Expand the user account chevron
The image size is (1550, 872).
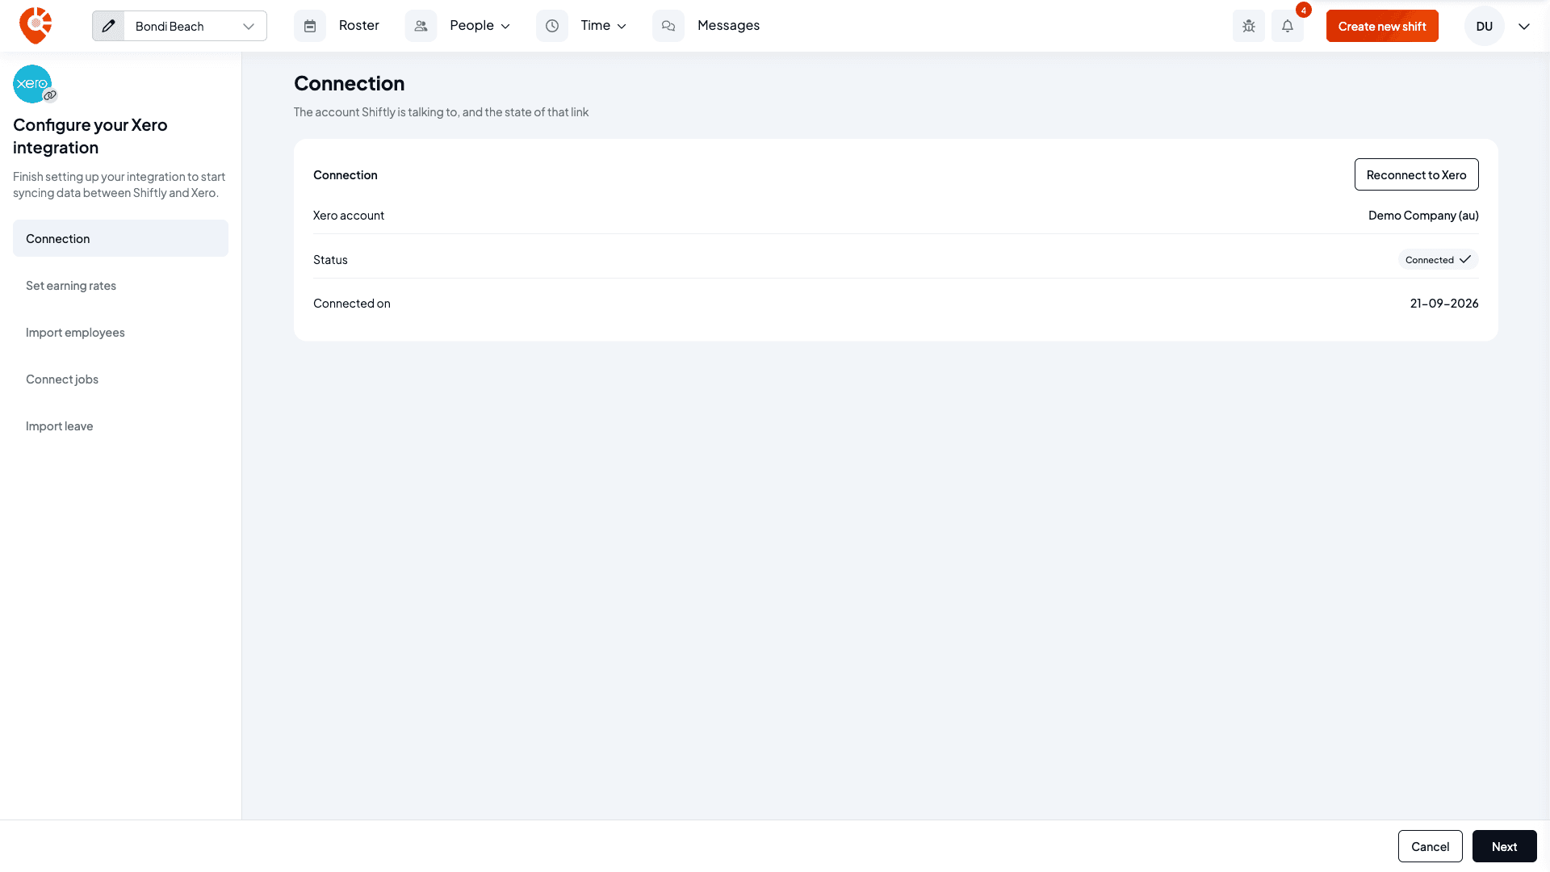1524,26
